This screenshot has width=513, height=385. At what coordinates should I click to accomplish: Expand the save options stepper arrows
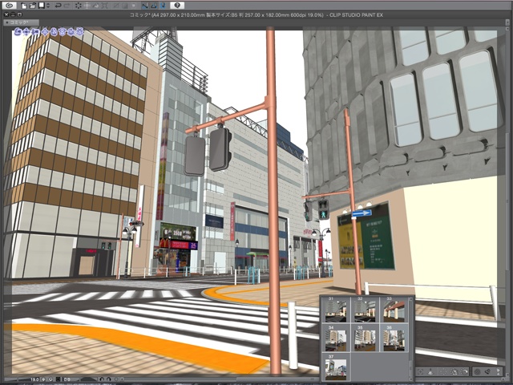point(48,6)
